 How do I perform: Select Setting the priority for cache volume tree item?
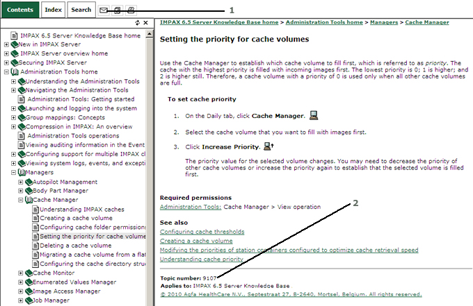(x=93, y=237)
